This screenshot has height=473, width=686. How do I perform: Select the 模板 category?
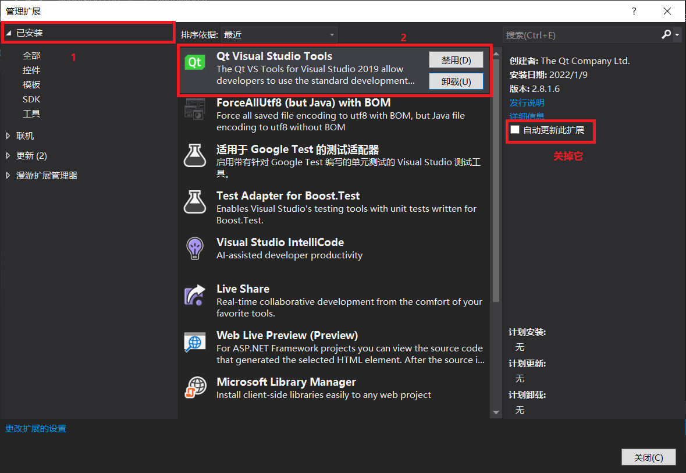(x=31, y=84)
